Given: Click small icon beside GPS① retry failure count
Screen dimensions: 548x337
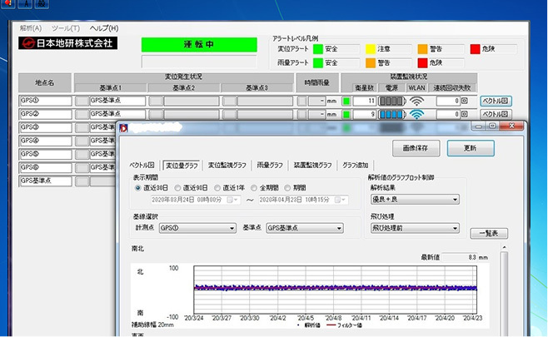Looking at the screenshot, I should coord(465,101).
